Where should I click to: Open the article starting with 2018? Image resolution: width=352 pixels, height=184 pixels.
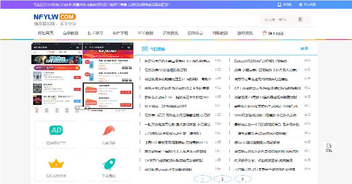click(x=266, y=115)
